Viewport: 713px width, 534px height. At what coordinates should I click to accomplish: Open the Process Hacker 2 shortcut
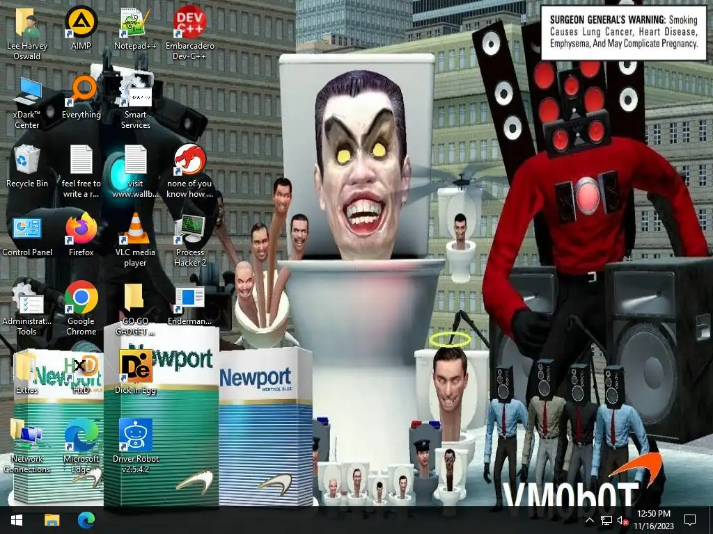coord(189,240)
